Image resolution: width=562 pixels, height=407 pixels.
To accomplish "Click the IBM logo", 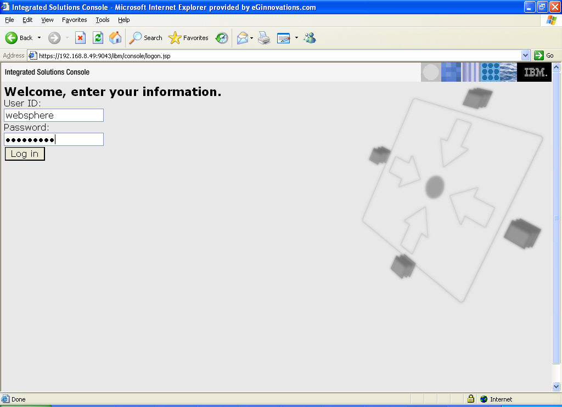I will (x=535, y=72).
